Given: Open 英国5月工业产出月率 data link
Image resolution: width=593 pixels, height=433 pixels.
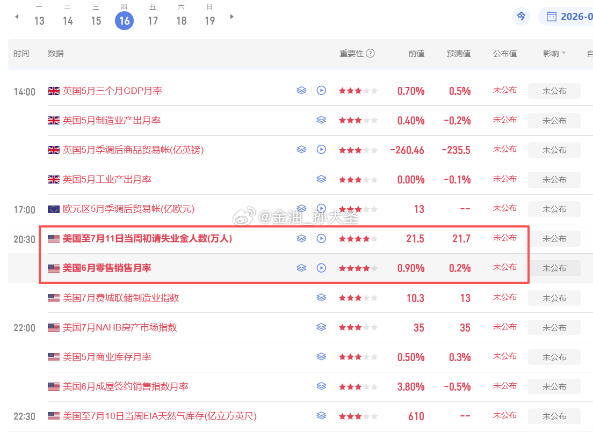Looking at the screenshot, I should (x=107, y=179).
